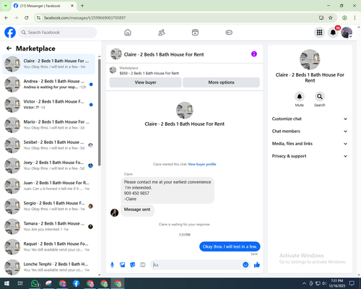Expand Media, files and links section
Image resolution: width=361 pixels, height=289 pixels.
pos(310,144)
